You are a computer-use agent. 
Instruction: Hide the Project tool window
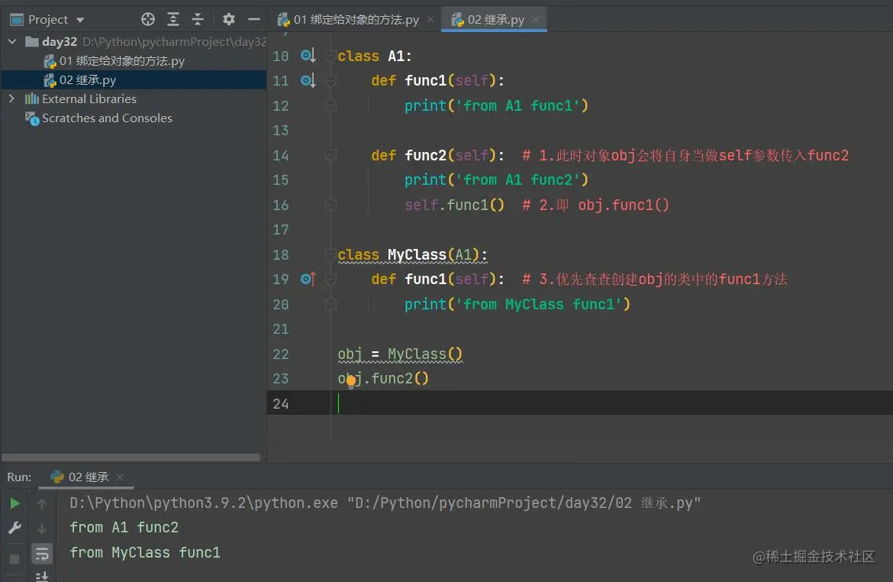(254, 19)
